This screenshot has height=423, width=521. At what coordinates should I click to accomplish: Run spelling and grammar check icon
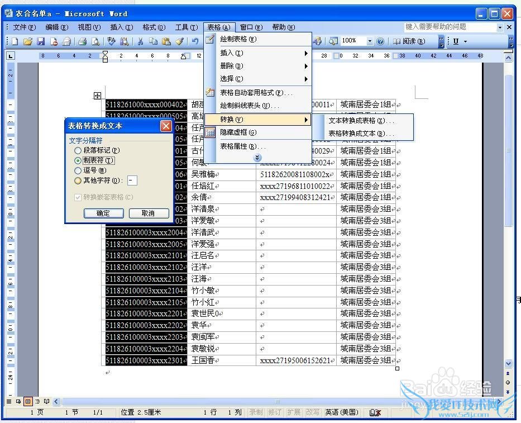tap(111, 41)
